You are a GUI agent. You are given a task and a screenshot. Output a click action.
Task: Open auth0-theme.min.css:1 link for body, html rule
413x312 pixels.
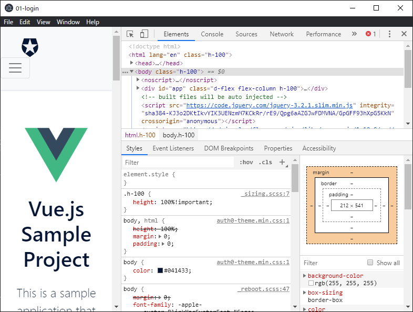(253, 220)
